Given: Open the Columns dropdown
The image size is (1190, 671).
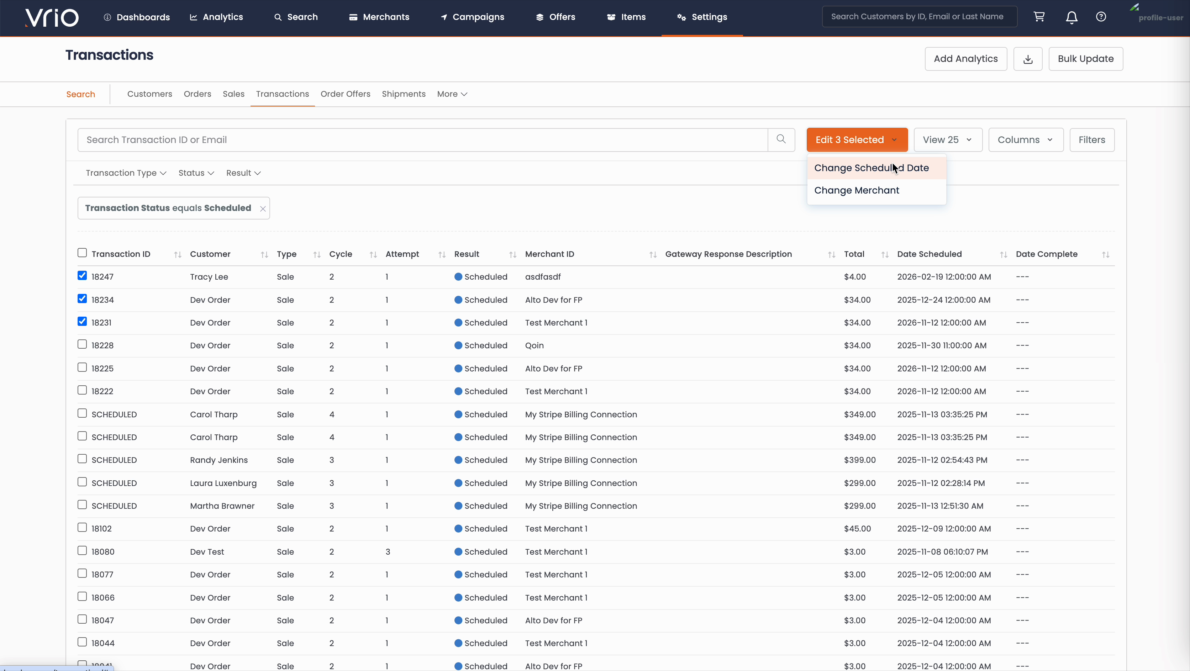Looking at the screenshot, I should point(1025,140).
